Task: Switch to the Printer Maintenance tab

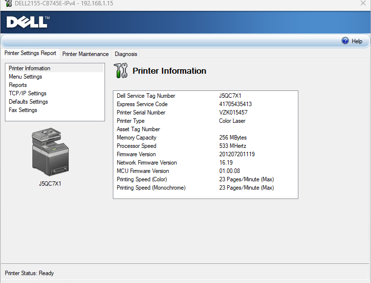Action: point(85,54)
